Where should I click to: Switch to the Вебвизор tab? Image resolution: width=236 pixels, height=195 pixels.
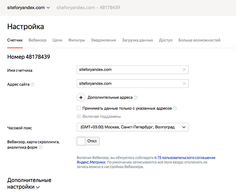coord(37,40)
